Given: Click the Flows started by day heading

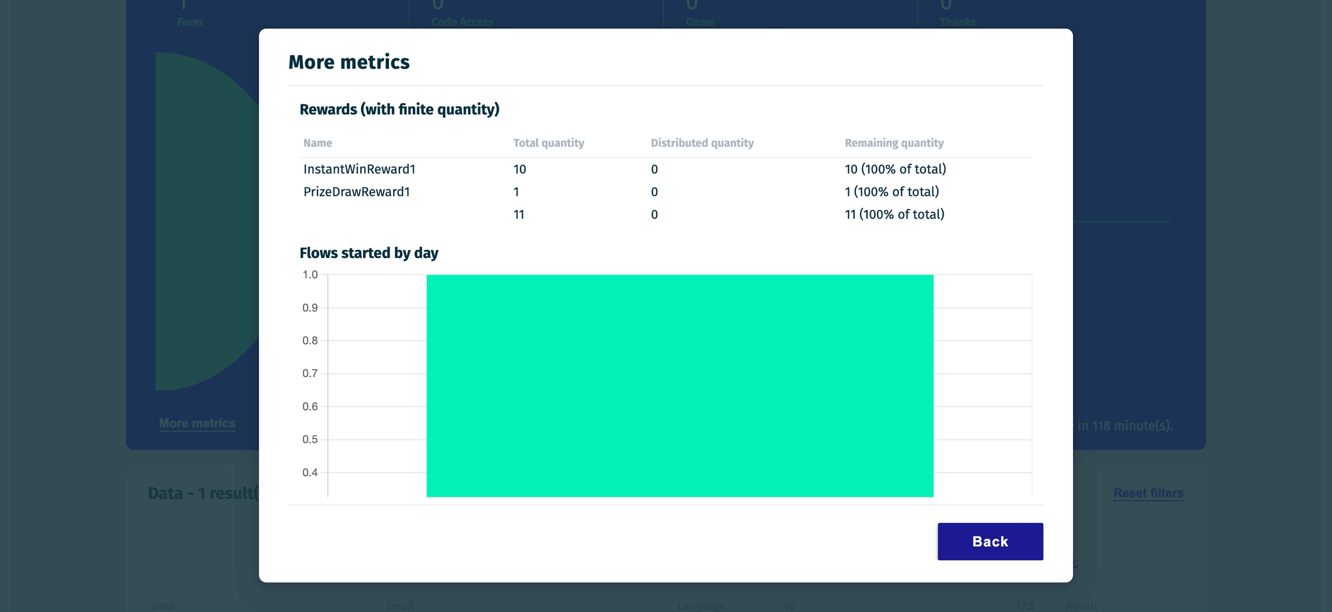Looking at the screenshot, I should [368, 253].
